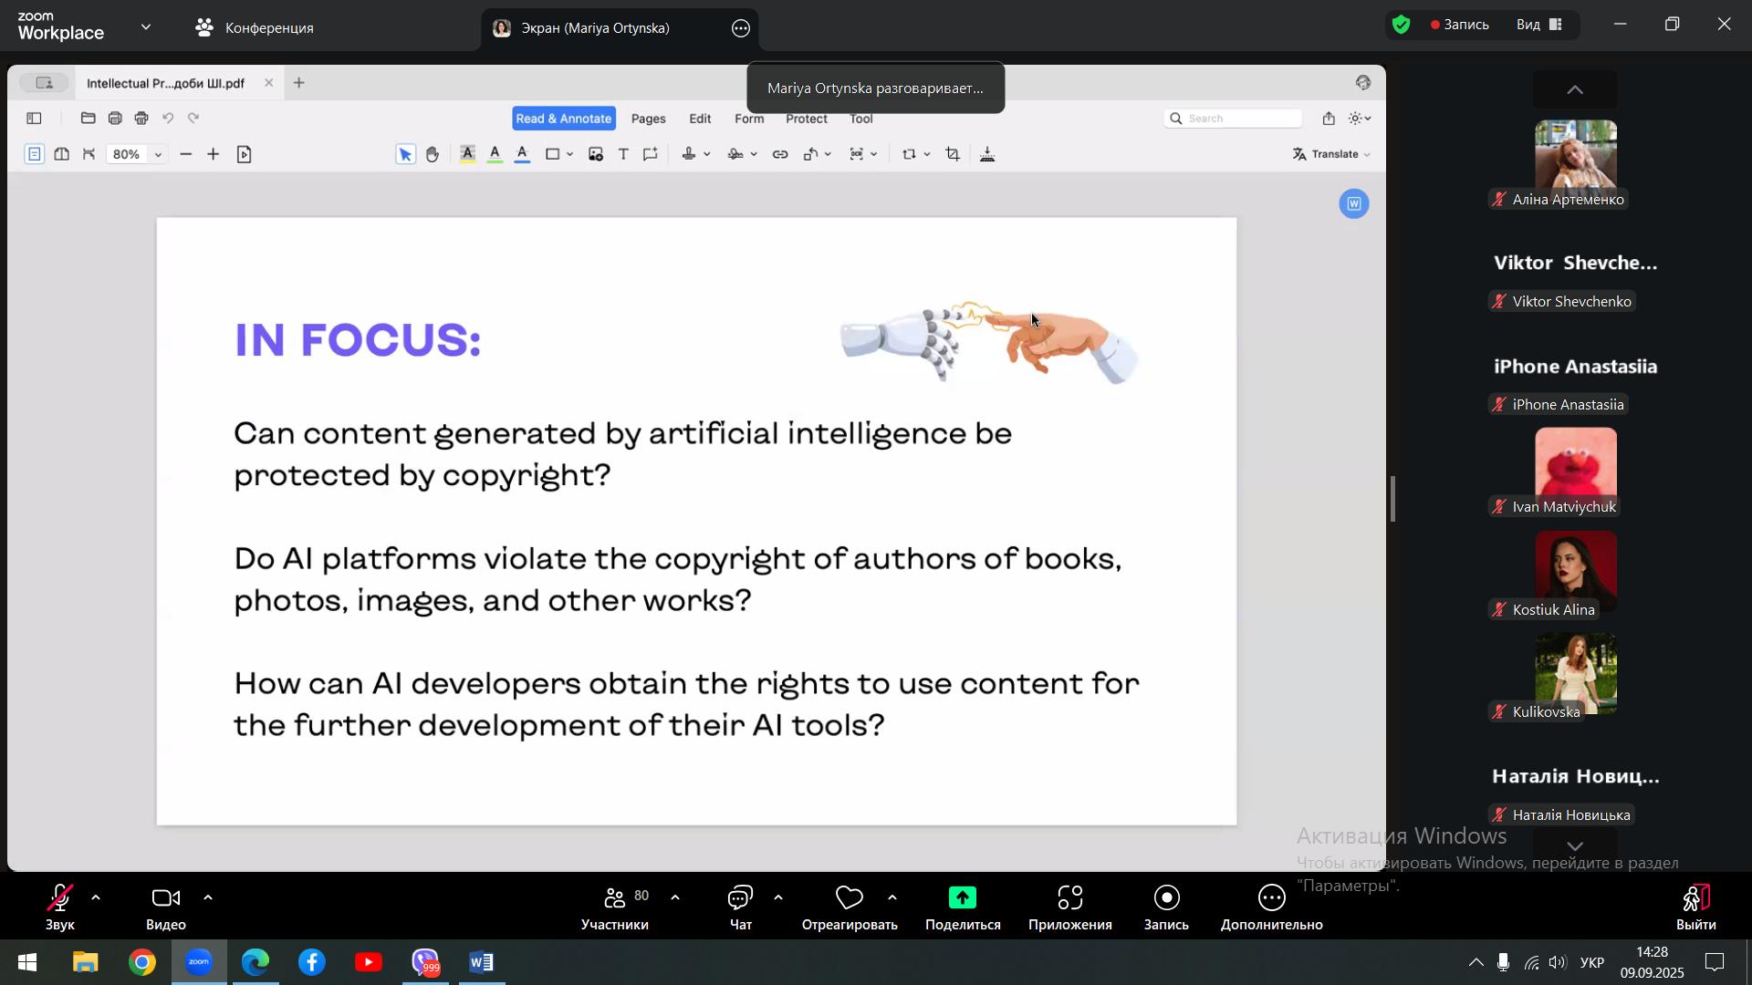Click the blue Word convert floating button
Viewport: 1752px width, 985px height.
tap(1354, 203)
